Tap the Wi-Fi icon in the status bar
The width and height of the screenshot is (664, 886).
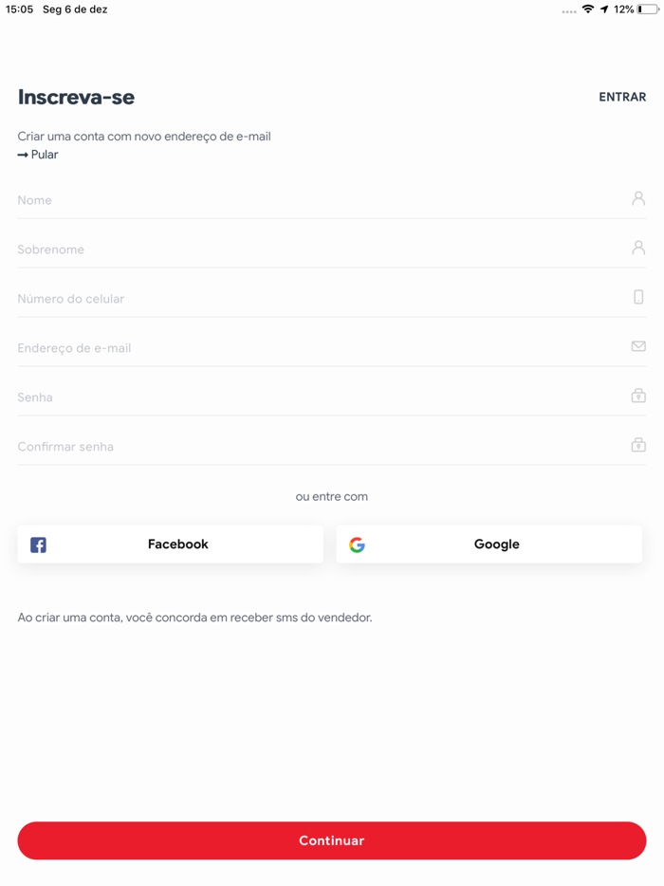[588, 9]
